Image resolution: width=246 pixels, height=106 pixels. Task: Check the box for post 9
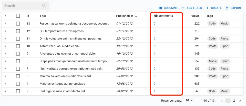18,54
